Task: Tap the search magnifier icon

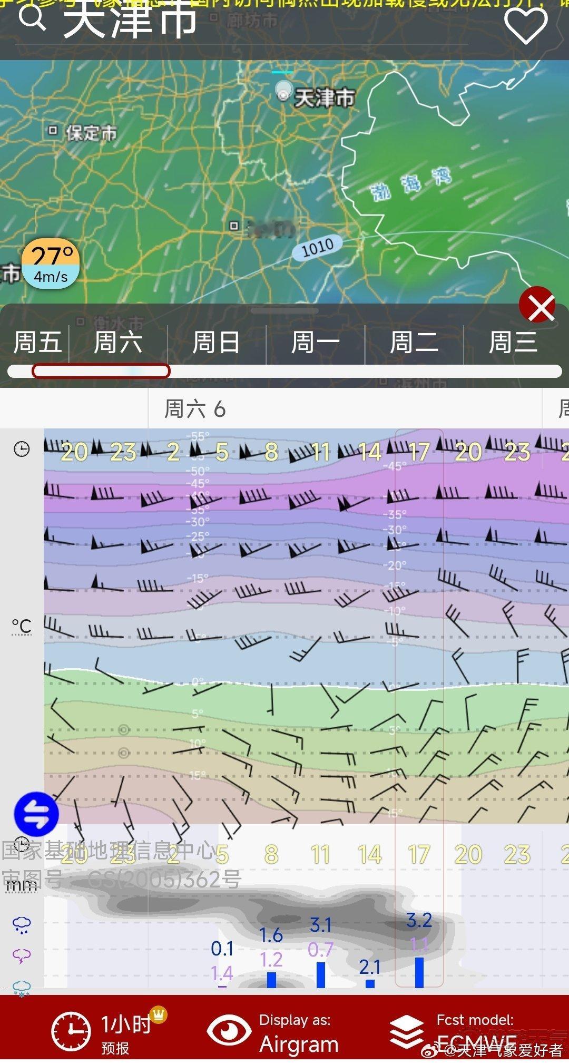Action: [x=32, y=18]
